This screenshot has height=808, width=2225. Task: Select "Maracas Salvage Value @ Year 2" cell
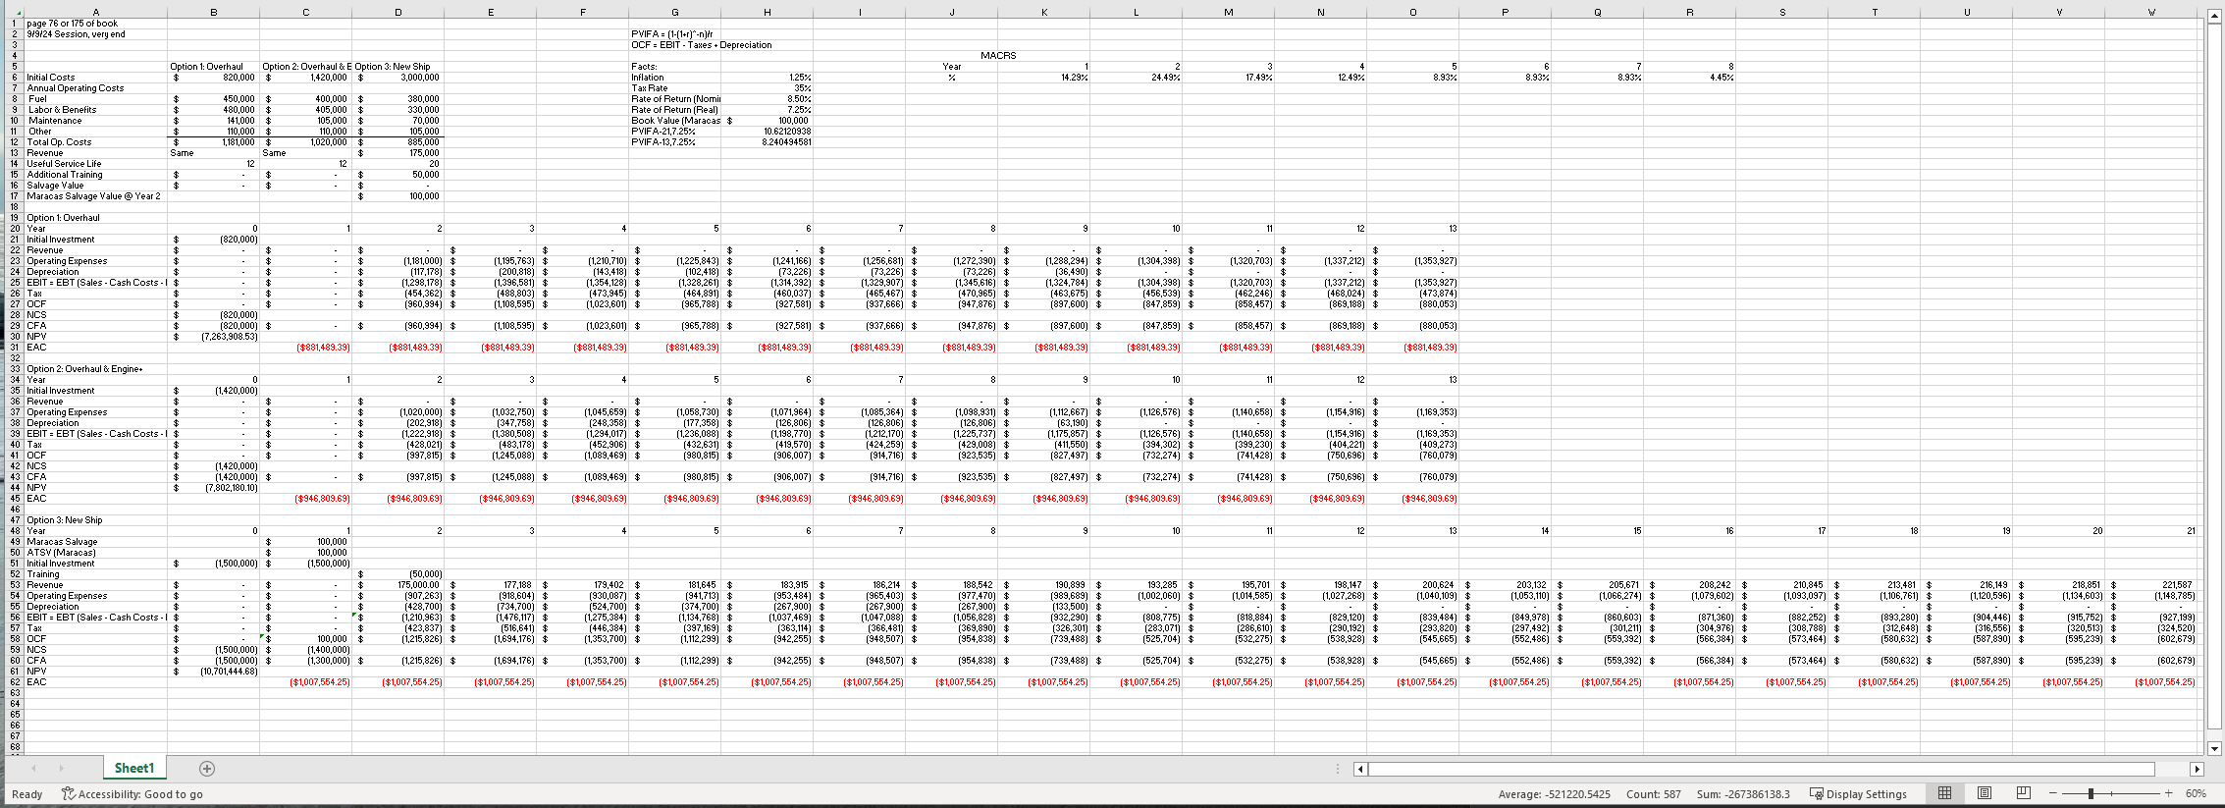pyautogui.click(x=96, y=196)
